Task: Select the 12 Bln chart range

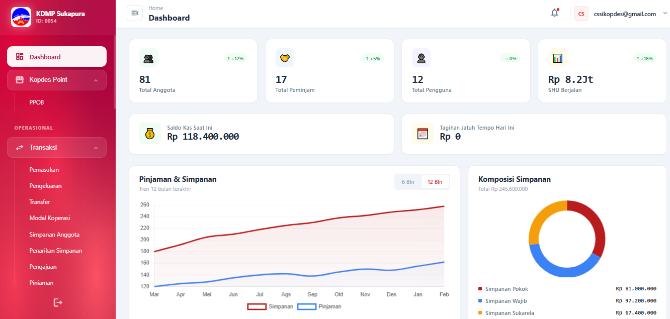Action: (435, 182)
